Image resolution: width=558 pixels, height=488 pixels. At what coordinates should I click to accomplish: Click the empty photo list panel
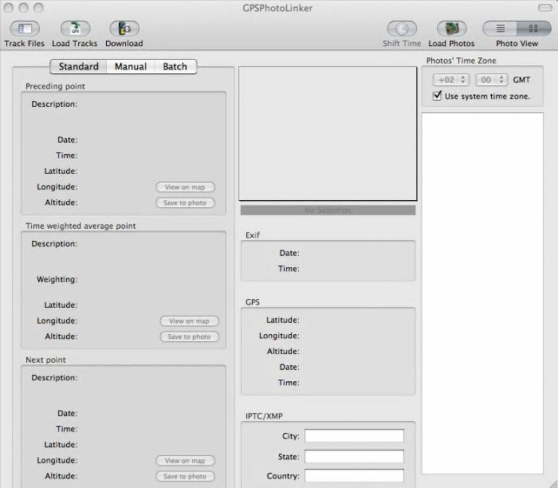click(x=482, y=293)
